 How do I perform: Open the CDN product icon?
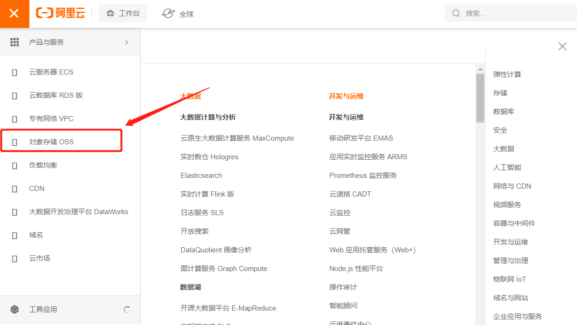[14, 188]
